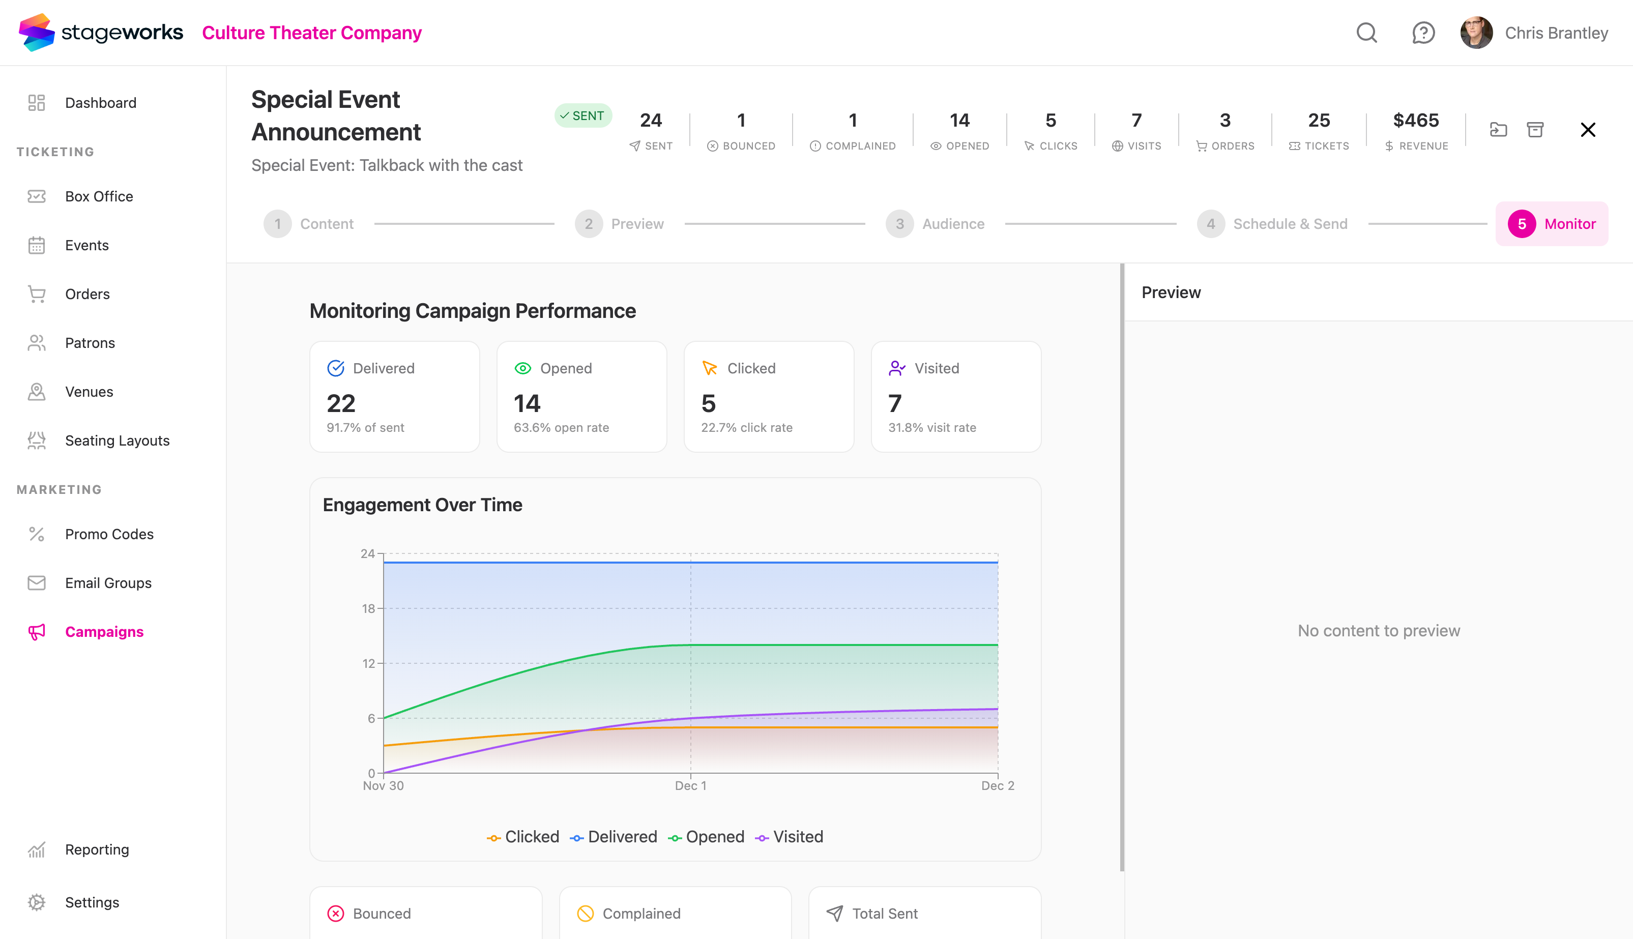Open the Box Office section

[98, 196]
